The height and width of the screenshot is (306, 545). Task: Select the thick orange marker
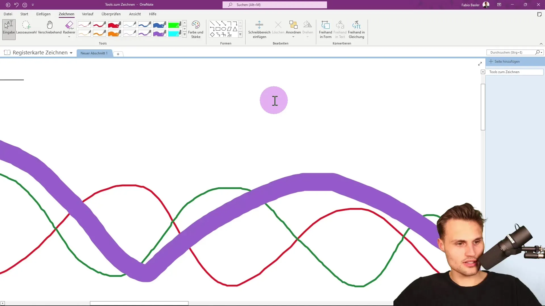(114, 33)
